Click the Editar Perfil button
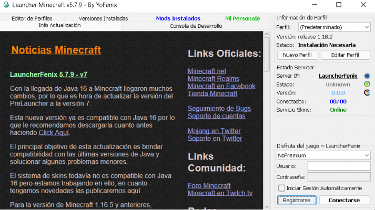Screen dimensions: 375x210 346,55
